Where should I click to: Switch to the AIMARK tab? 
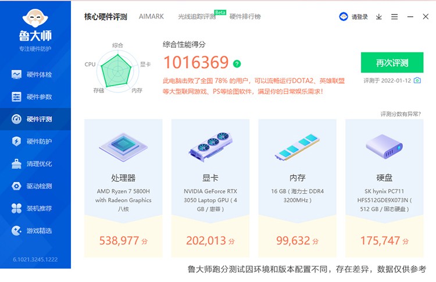click(x=151, y=17)
